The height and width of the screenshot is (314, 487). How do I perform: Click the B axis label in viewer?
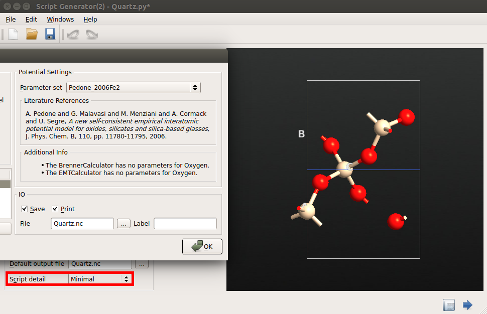[301, 134]
